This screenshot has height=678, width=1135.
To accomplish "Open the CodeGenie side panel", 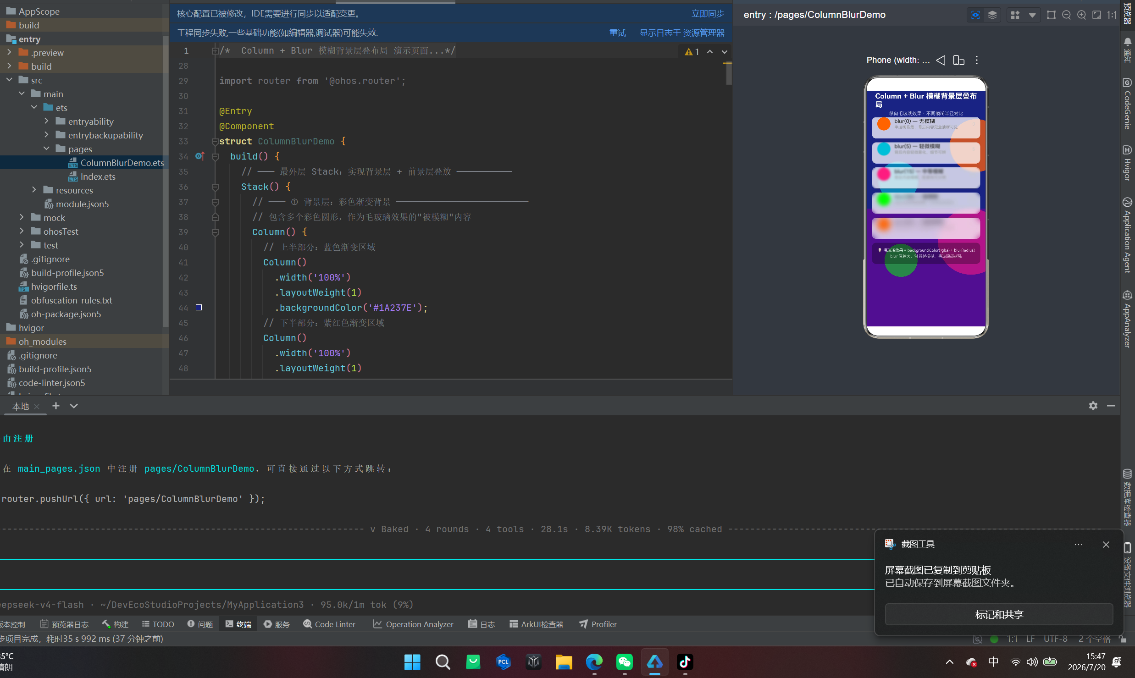I will [1128, 104].
